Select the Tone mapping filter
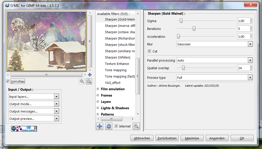The height and width of the screenshot is (149, 262). click(116, 70)
